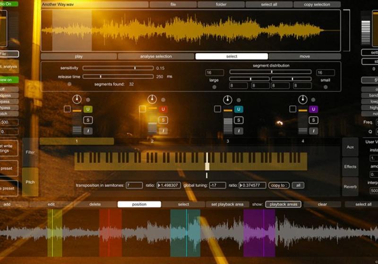Adjust the sensitivity slider
378x264 pixels.
pyautogui.click(x=135, y=68)
